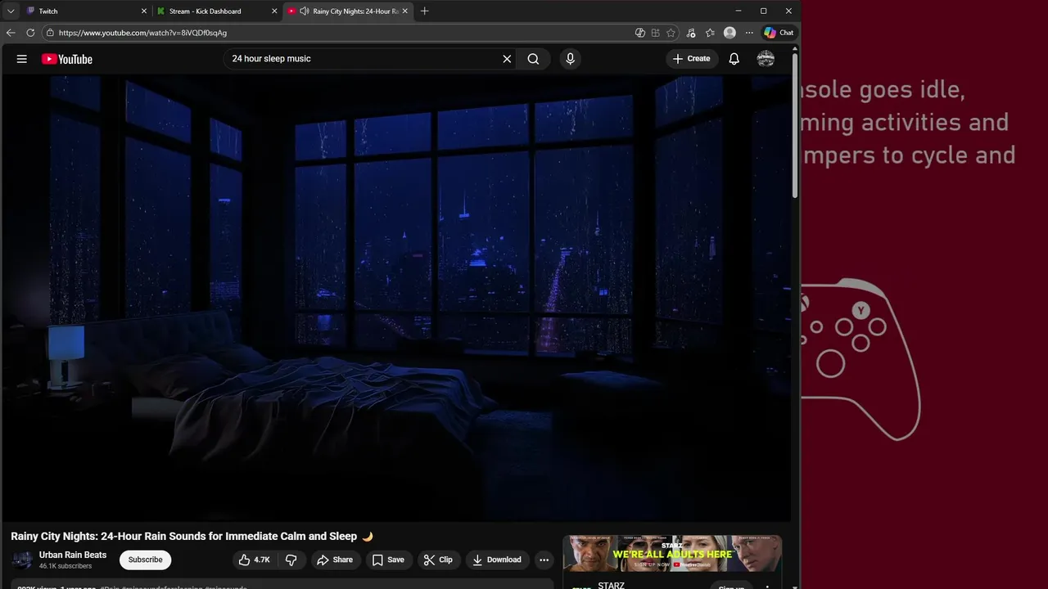Click the magnifying glass search button
The image size is (1048, 589).
click(x=533, y=59)
